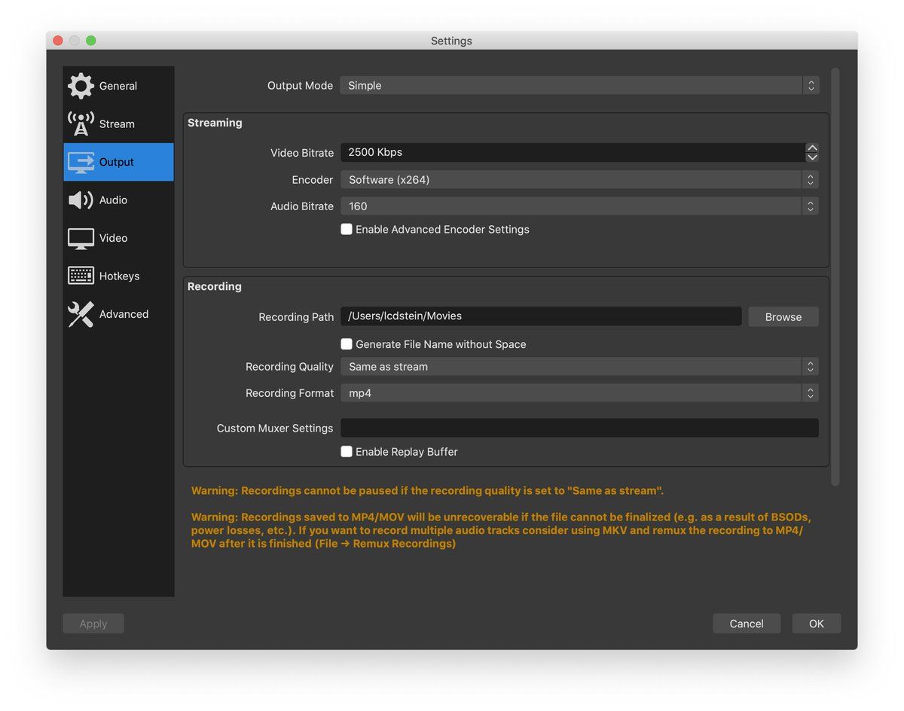The height and width of the screenshot is (711, 904).
Task: Click the Video monitor icon
Action: (x=81, y=238)
